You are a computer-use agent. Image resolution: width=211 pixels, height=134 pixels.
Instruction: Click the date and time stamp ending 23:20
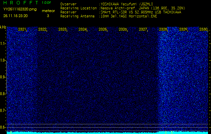15,16
